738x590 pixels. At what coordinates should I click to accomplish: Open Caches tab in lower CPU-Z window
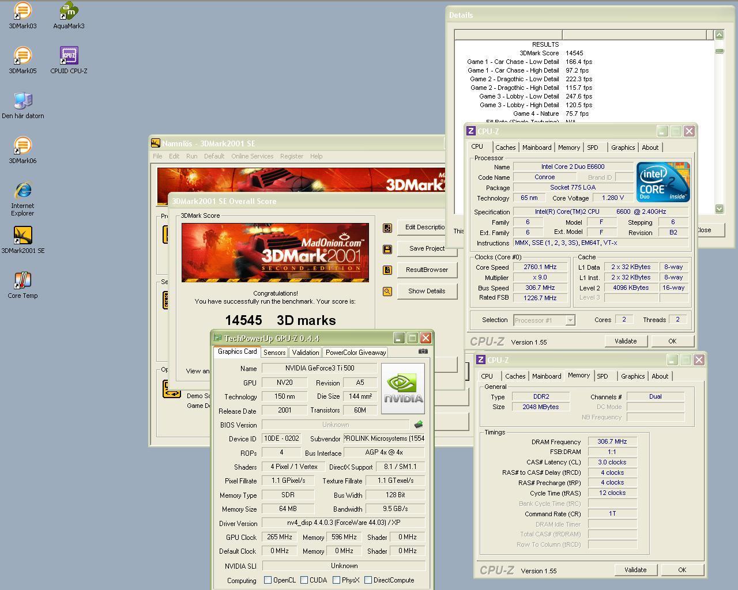515,376
